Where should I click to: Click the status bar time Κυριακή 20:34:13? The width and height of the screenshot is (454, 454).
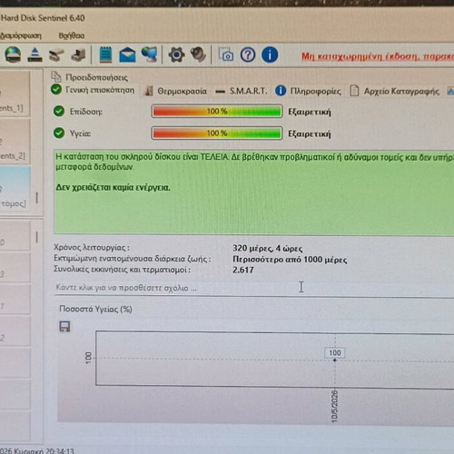(44, 450)
